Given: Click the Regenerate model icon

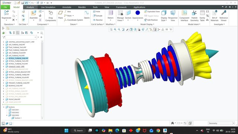Looking at the screenshot, I should [6, 13].
